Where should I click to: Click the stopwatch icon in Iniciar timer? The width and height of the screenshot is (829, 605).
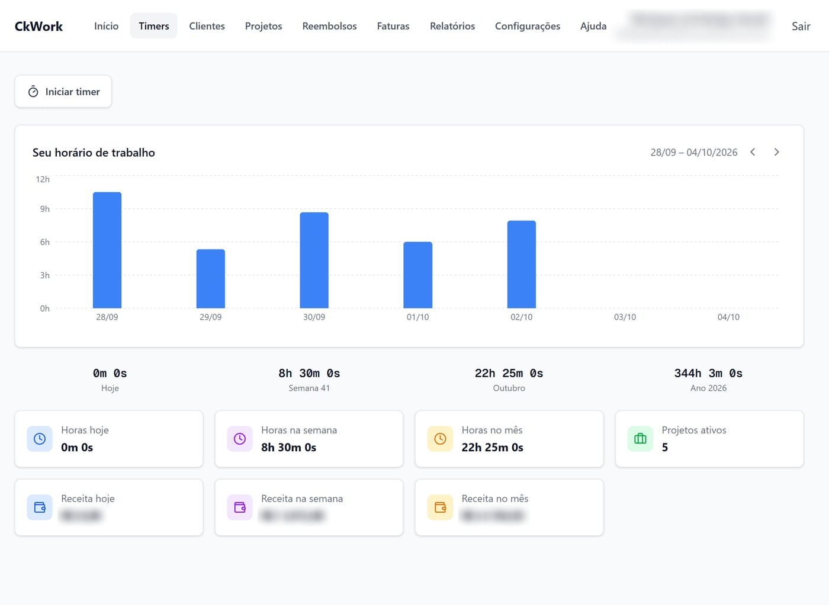click(x=33, y=92)
